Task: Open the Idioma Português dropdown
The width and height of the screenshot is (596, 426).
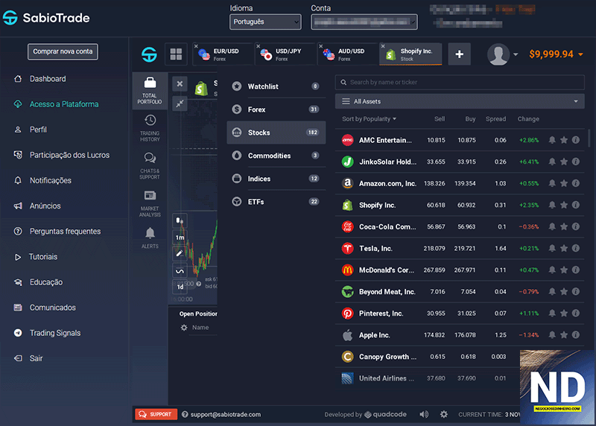Action: coord(265,22)
